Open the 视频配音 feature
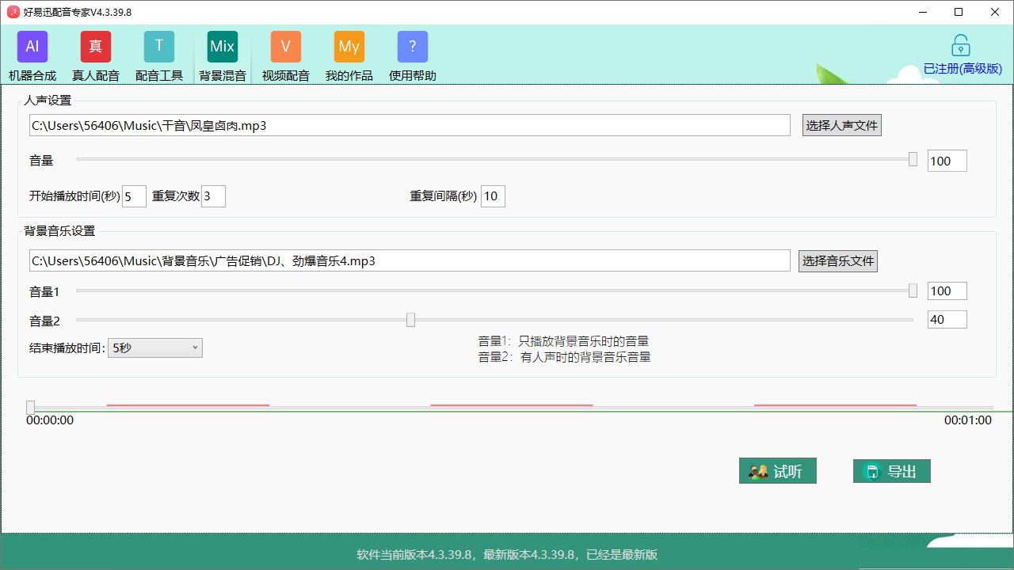1014x570 pixels. pyautogui.click(x=285, y=55)
